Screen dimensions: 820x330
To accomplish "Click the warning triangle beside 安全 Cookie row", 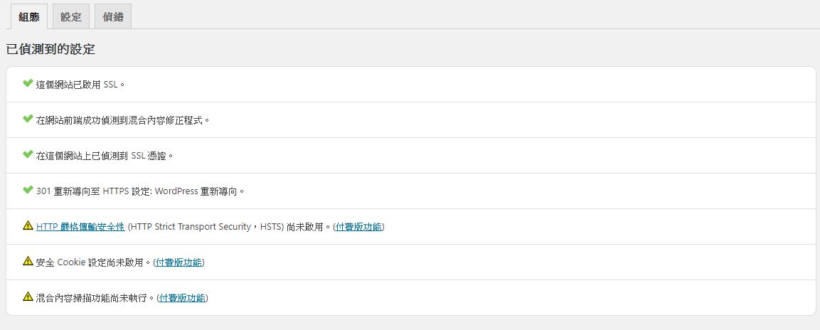I will tap(28, 261).
